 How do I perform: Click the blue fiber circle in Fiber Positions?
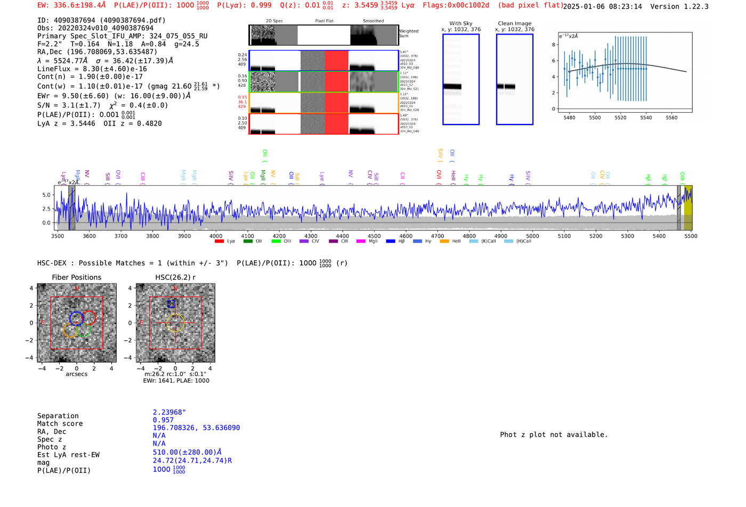tap(76, 318)
